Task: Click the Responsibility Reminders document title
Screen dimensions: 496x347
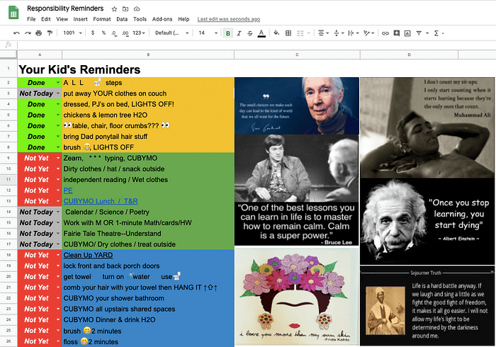Action: (x=65, y=8)
